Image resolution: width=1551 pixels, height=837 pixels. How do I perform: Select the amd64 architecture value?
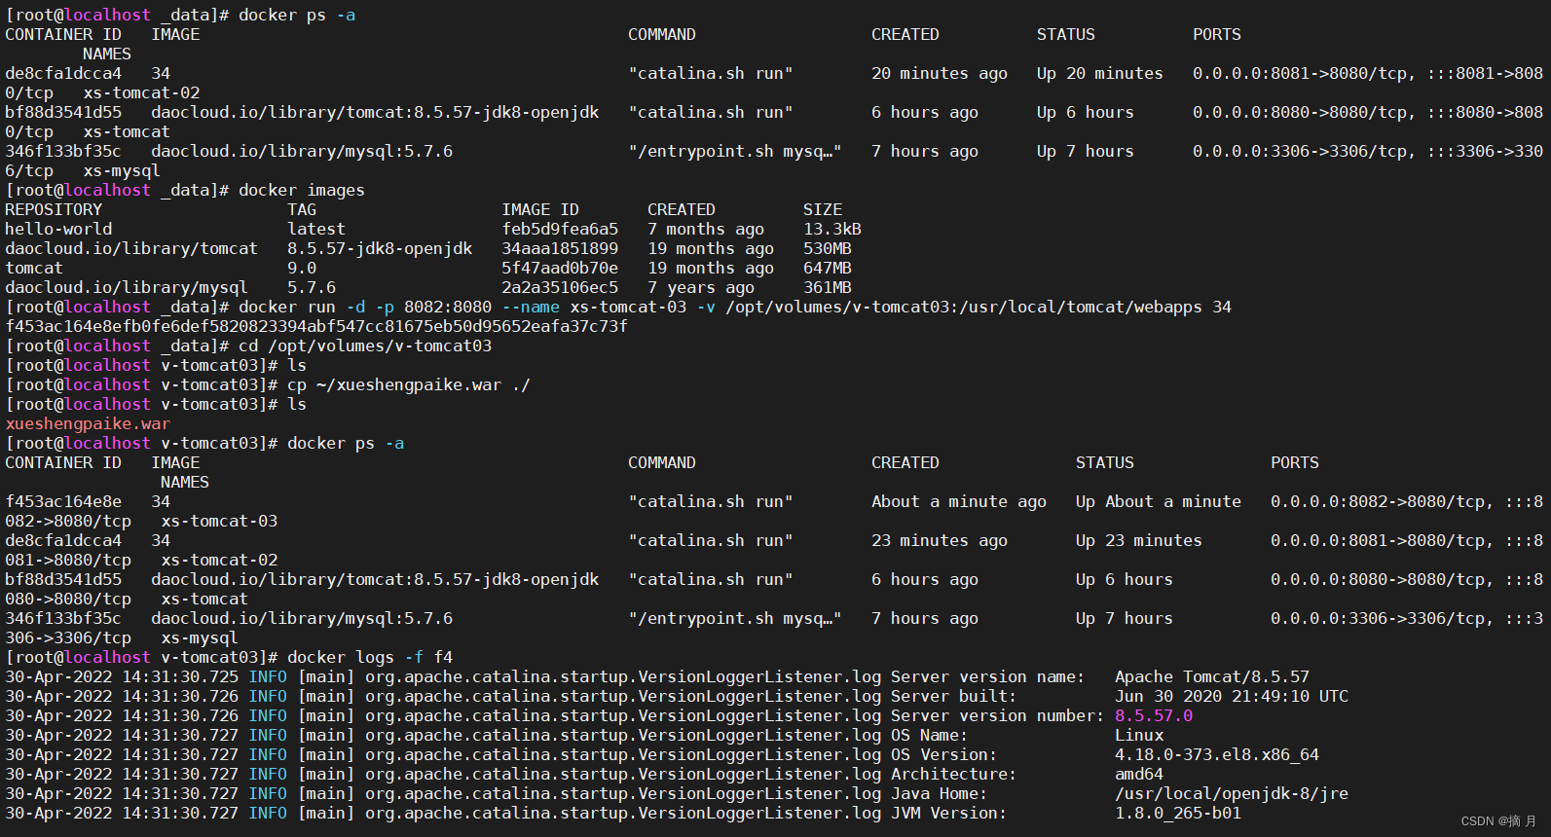(x=1139, y=774)
